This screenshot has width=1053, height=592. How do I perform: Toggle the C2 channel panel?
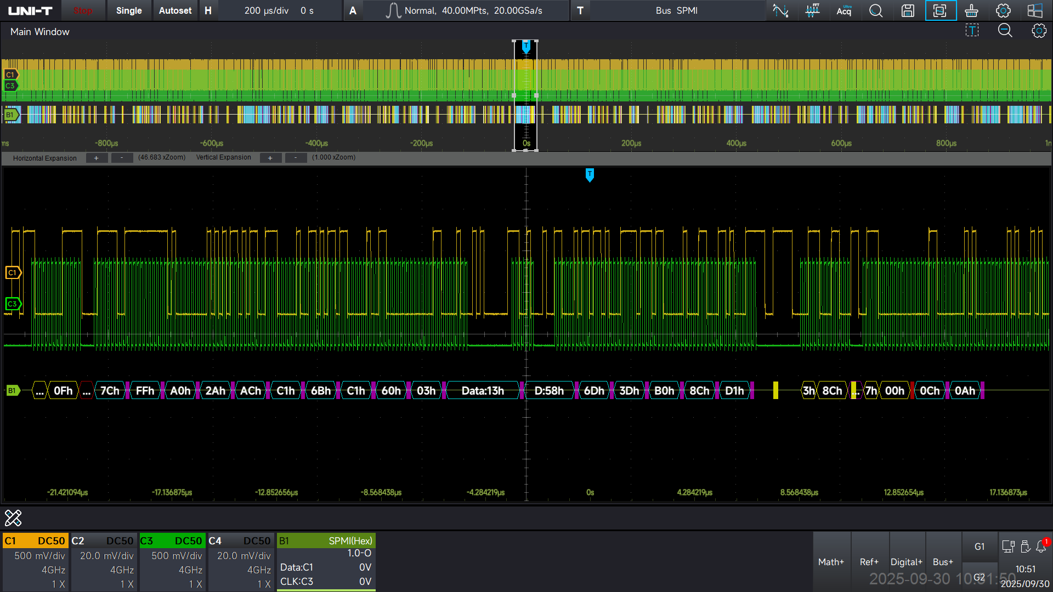coord(104,562)
